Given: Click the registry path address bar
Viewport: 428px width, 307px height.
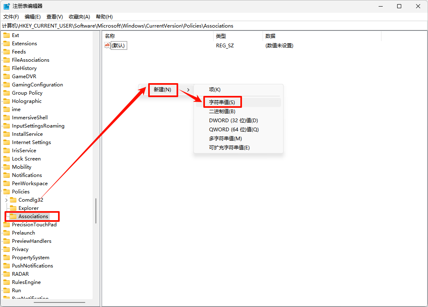Looking at the screenshot, I should (123, 26).
